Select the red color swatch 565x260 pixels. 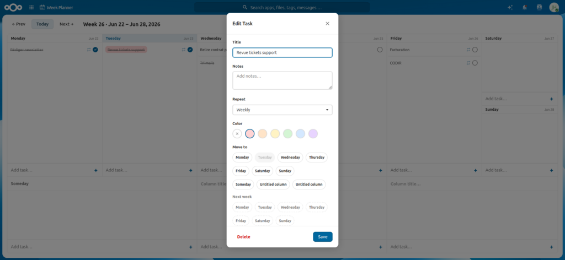250,134
